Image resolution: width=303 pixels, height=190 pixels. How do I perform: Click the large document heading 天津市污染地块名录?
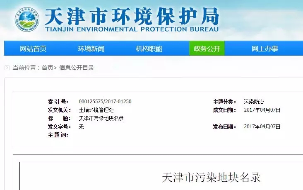click(211, 178)
